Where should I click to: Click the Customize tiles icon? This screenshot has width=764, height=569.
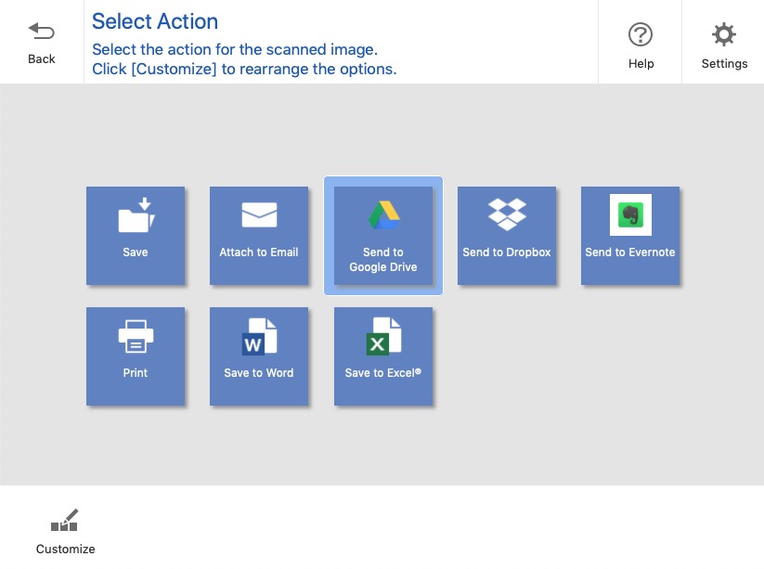click(x=65, y=521)
